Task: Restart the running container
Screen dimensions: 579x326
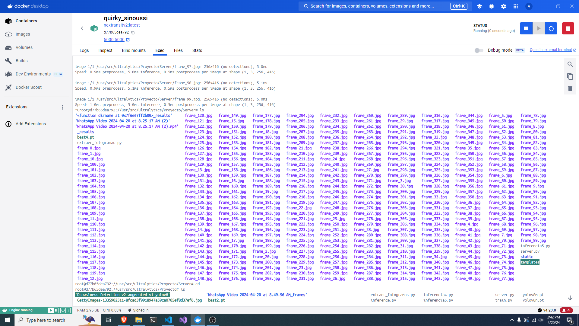Action: tap(551, 28)
